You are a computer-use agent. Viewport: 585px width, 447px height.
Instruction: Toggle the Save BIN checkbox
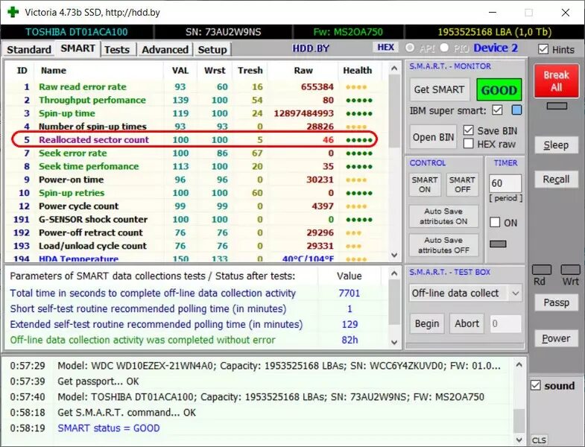point(468,130)
